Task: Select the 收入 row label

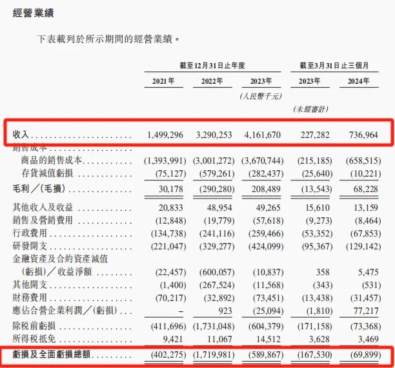Action: [23, 136]
